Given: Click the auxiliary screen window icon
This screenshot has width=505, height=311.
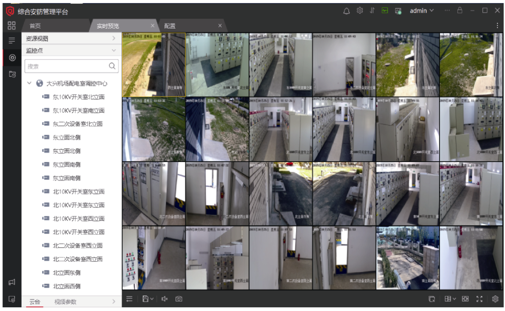Looking at the screenshot, I should click(432, 299).
